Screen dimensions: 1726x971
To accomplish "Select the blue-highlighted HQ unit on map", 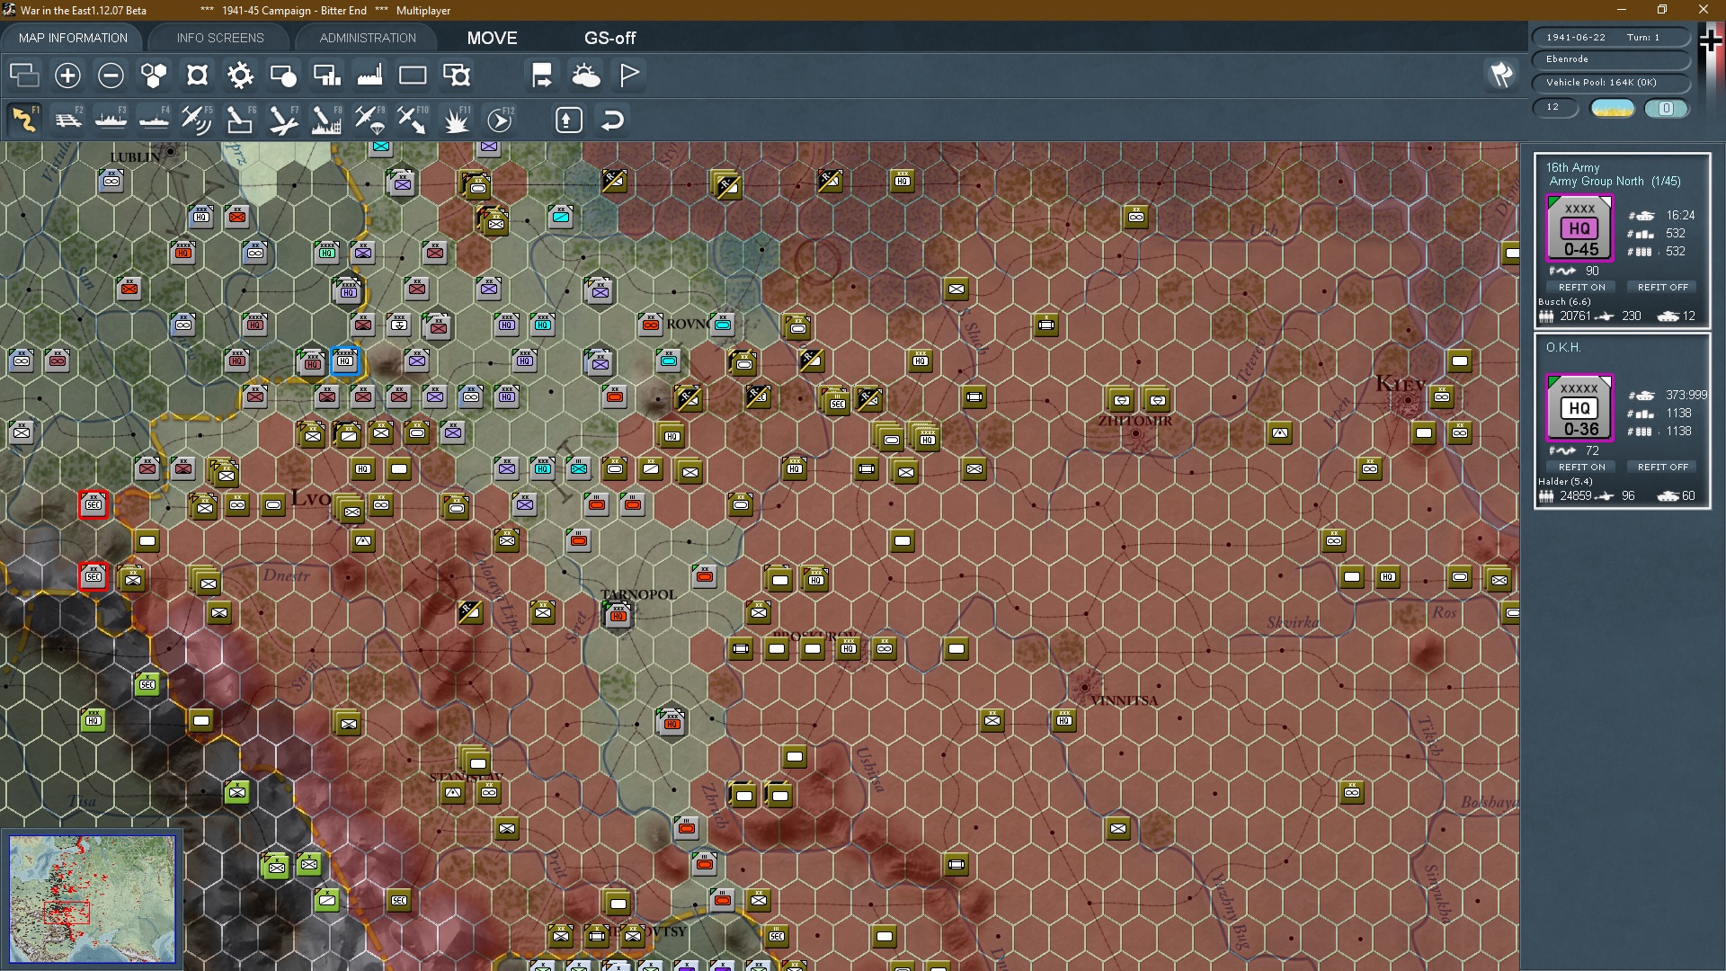I will (345, 361).
